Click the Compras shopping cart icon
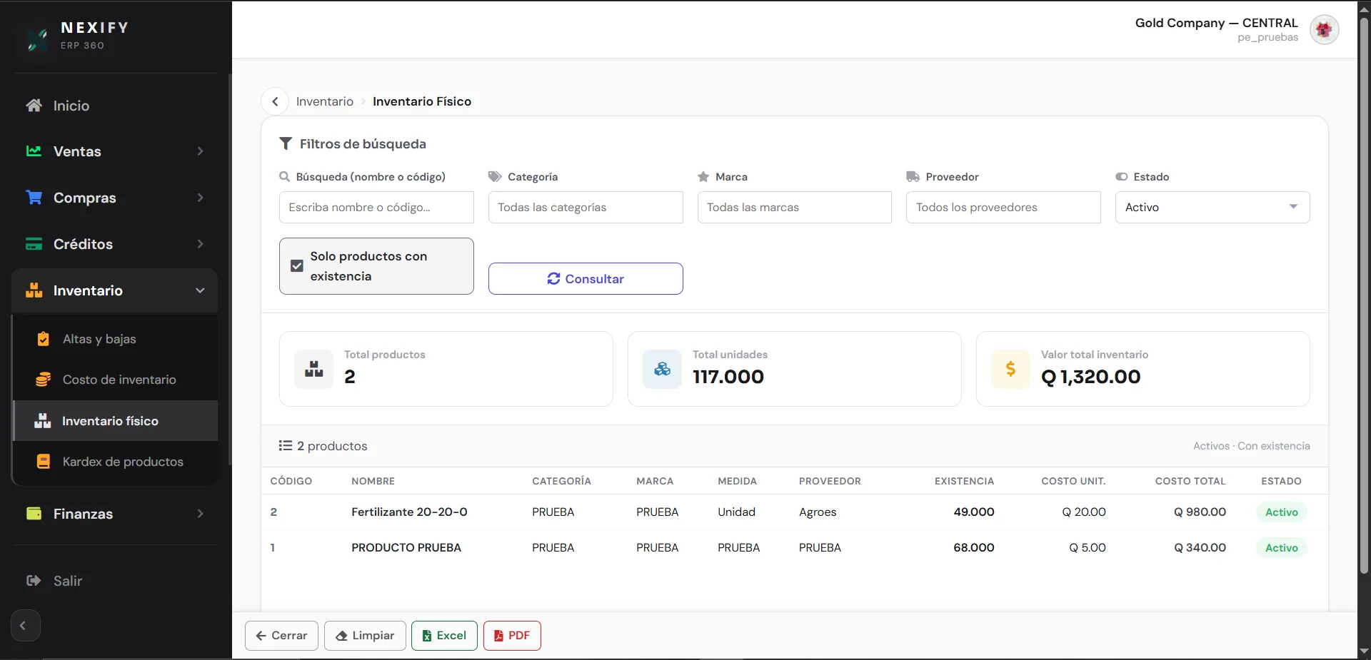The image size is (1371, 660). [34, 198]
